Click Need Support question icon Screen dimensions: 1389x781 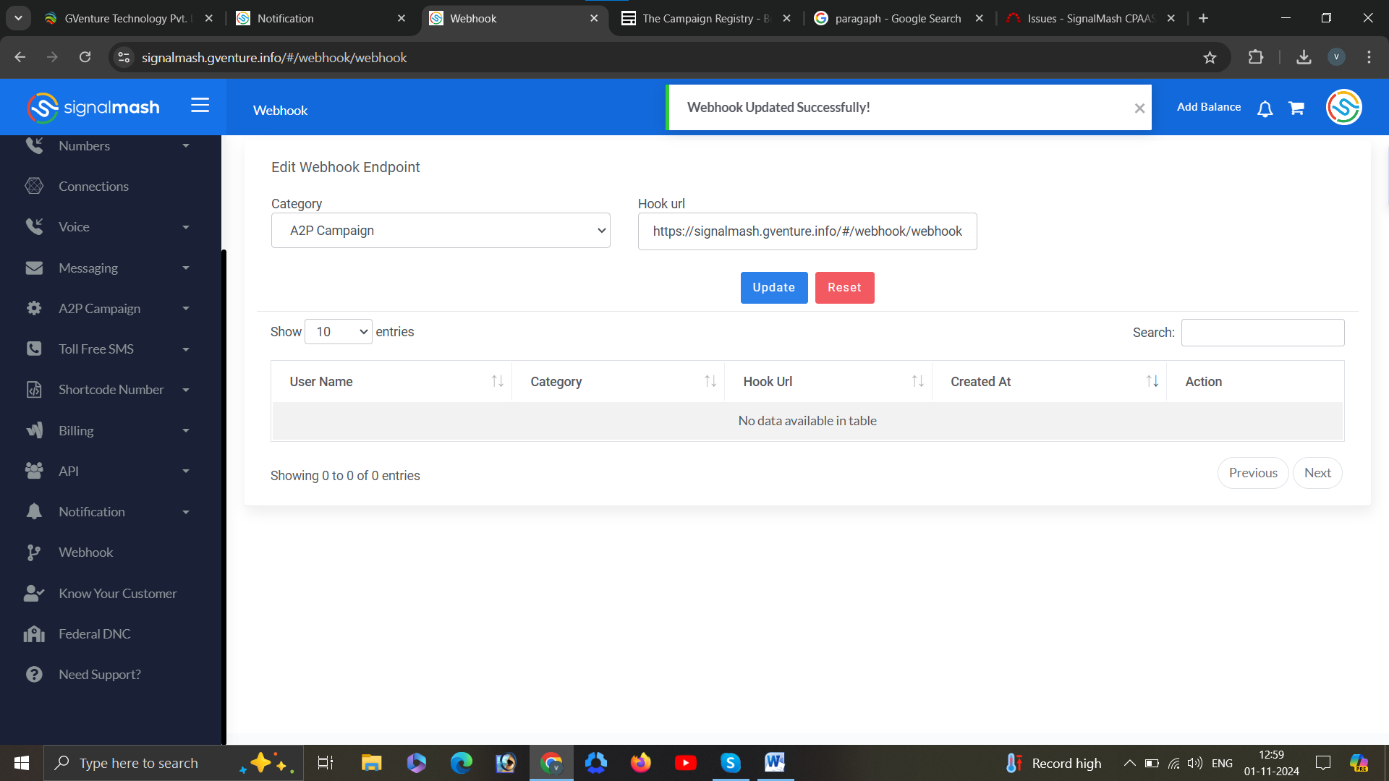34,675
